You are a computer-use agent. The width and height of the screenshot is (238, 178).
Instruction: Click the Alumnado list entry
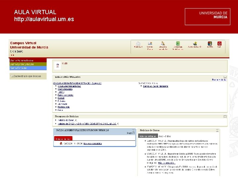62,104
